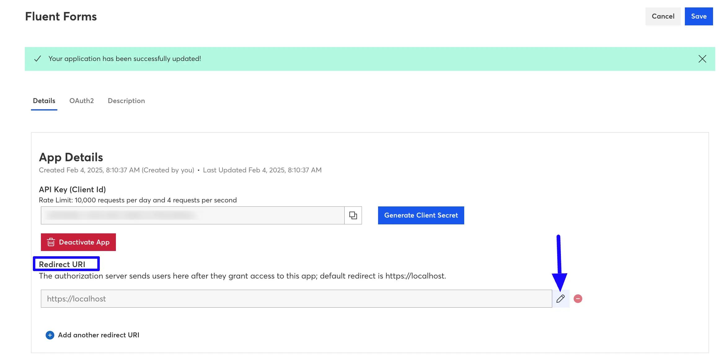Copy the API Key to clipboard
727x359 pixels.
tap(353, 215)
